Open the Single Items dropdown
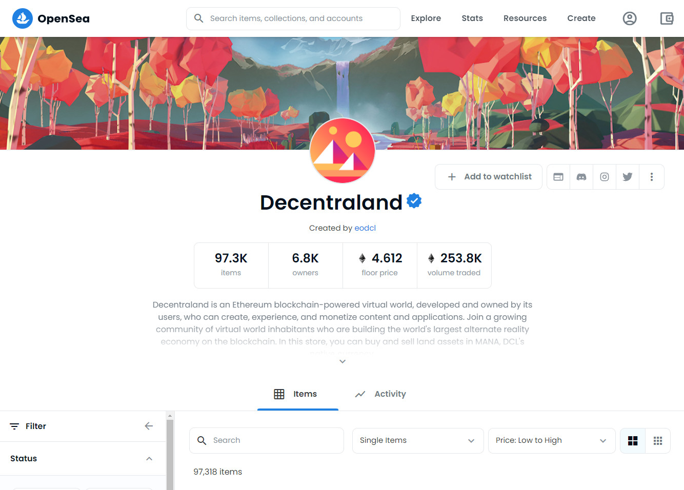 pyautogui.click(x=418, y=441)
